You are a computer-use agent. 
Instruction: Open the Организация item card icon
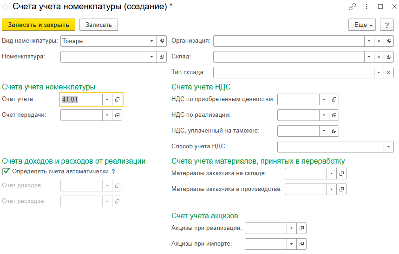point(389,41)
